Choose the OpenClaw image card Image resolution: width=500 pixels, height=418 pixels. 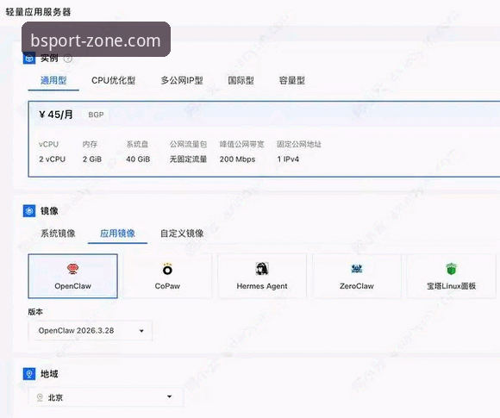72,276
